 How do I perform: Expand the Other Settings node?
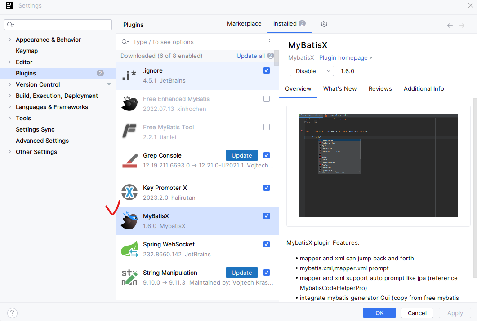click(10, 152)
